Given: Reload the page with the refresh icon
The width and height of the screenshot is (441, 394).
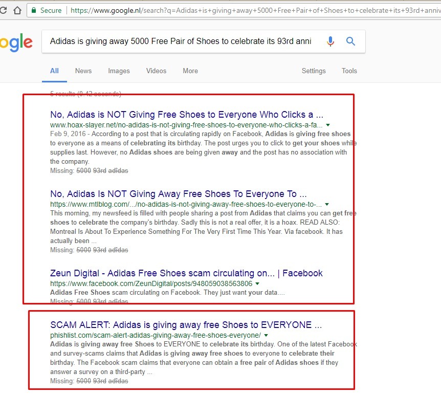Looking at the screenshot, I should pos(3,10).
